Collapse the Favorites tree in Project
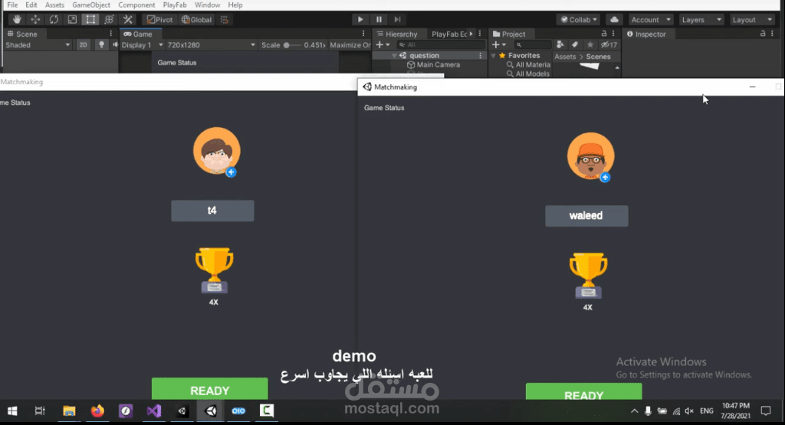 (x=493, y=55)
